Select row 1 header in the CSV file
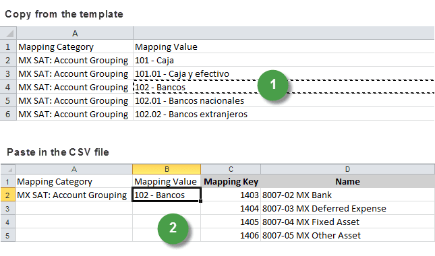The image size is (435, 256). (8, 181)
